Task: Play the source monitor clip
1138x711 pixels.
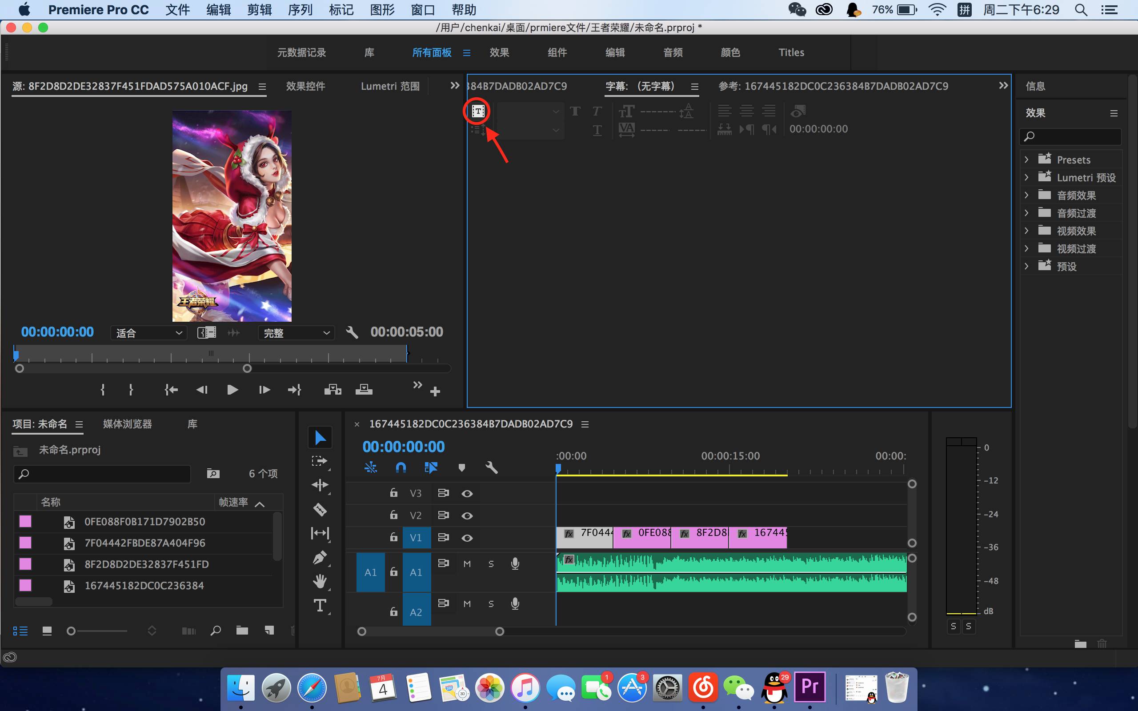Action: (x=232, y=390)
